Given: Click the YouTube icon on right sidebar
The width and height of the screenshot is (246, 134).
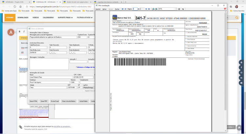Looking at the screenshot, I should (241, 62).
